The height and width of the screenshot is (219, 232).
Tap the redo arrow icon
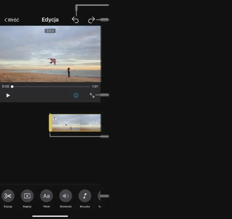point(91,20)
